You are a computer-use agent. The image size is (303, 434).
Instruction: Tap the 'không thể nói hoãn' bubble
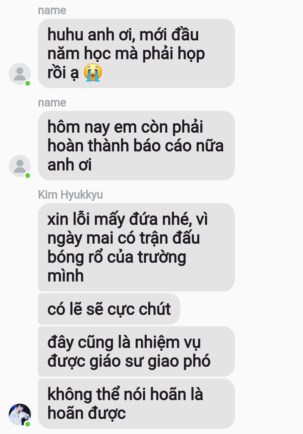click(136, 403)
